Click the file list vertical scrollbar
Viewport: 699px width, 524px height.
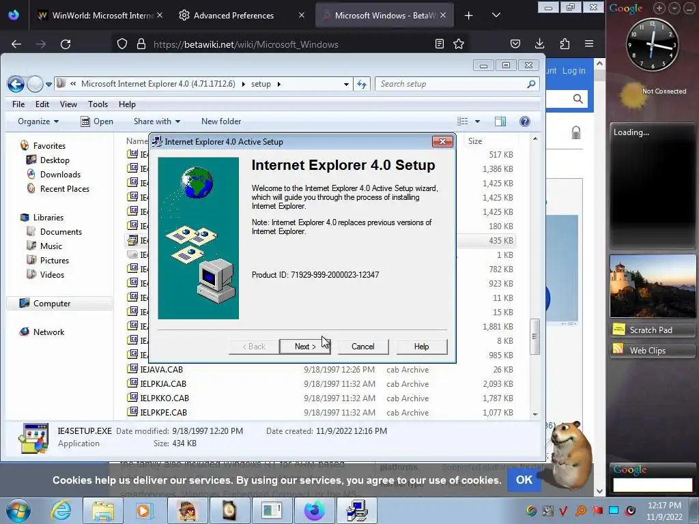(535, 336)
